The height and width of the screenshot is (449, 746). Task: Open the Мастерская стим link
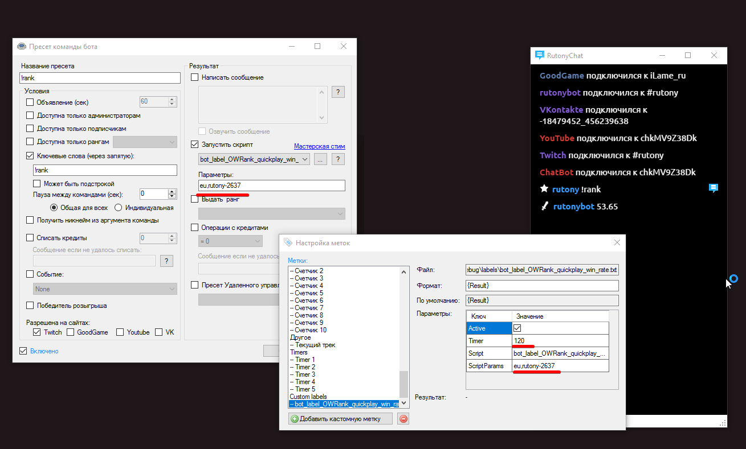point(319,146)
